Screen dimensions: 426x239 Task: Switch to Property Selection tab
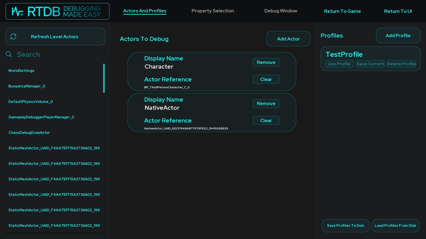pyautogui.click(x=213, y=11)
